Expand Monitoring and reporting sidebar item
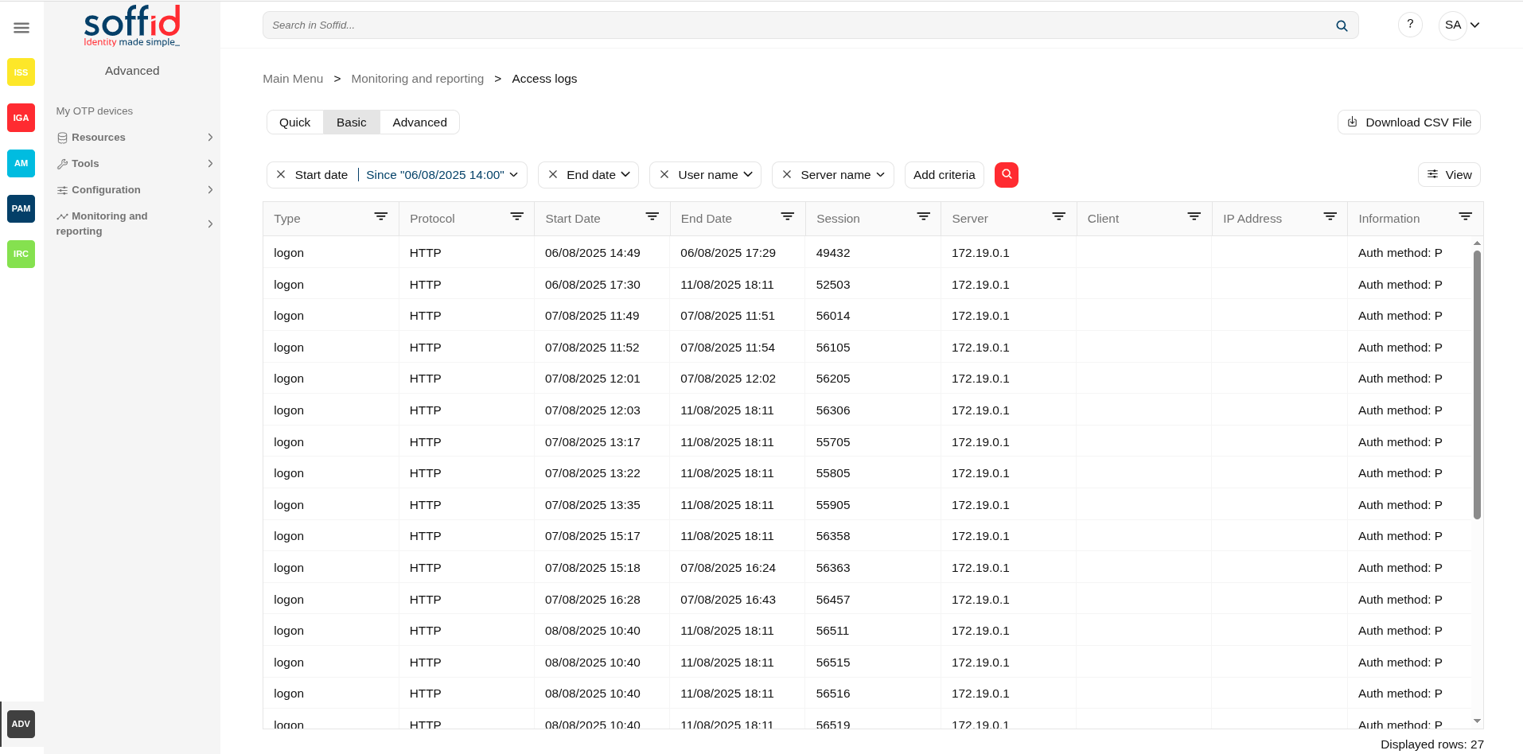The image size is (1523, 754). click(132, 223)
